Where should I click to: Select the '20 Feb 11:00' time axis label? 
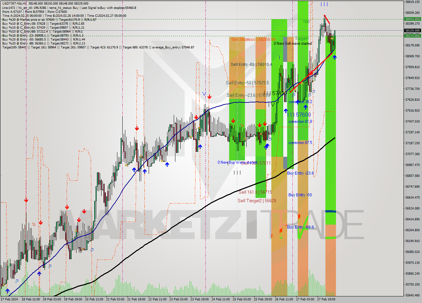pyautogui.click(x=94, y=299)
